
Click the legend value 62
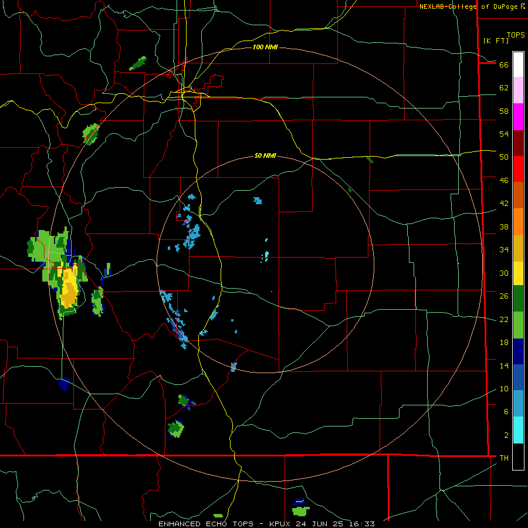point(504,88)
